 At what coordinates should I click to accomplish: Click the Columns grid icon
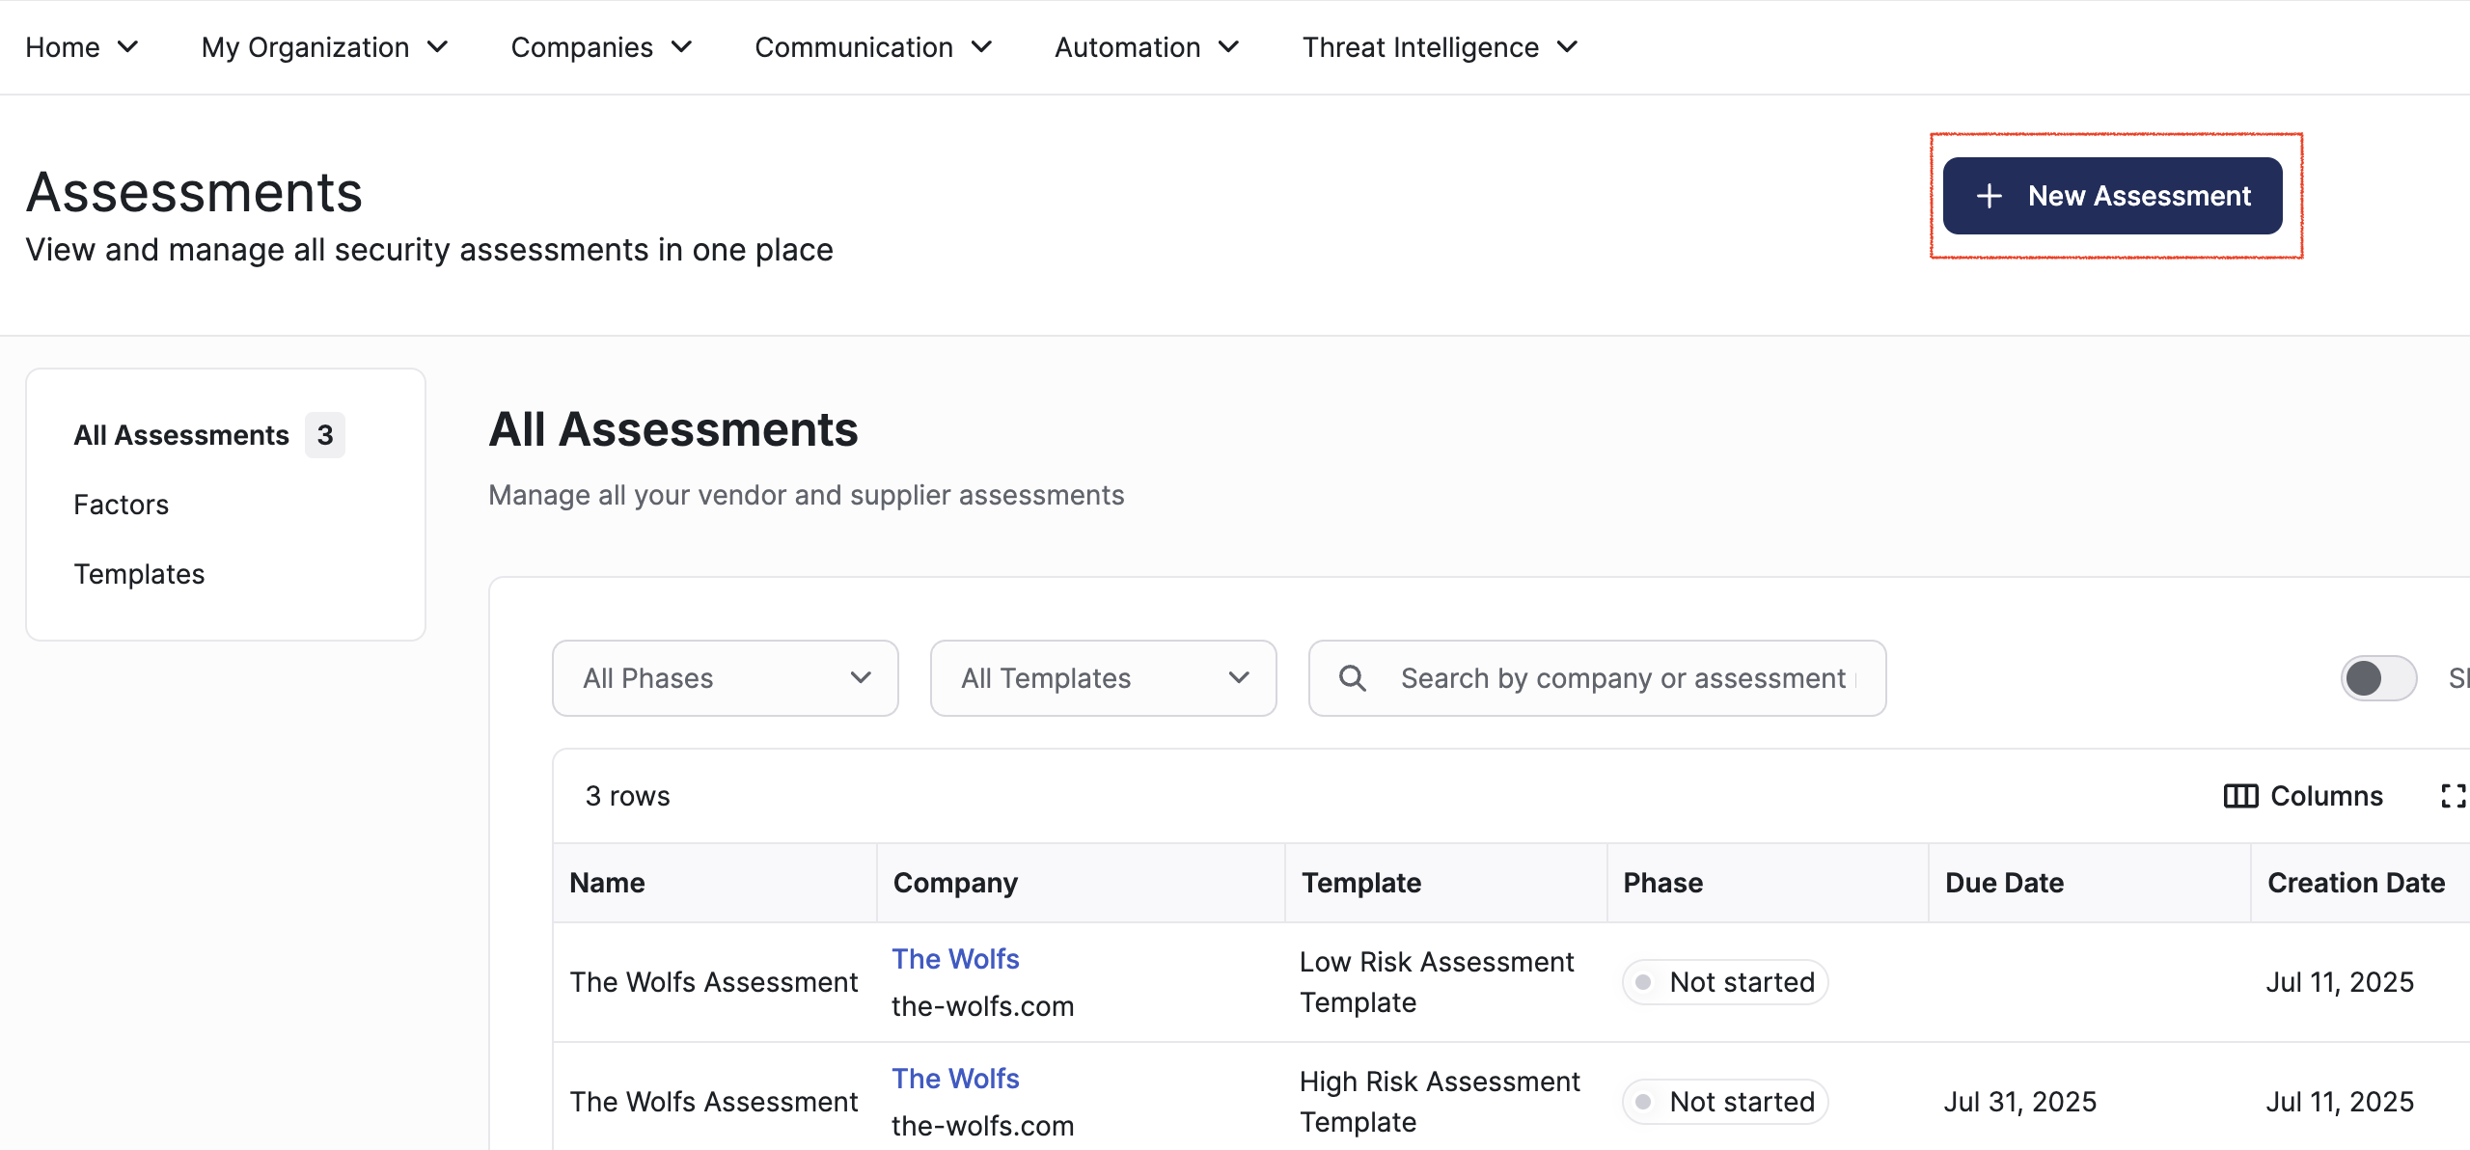click(2240, 796)
